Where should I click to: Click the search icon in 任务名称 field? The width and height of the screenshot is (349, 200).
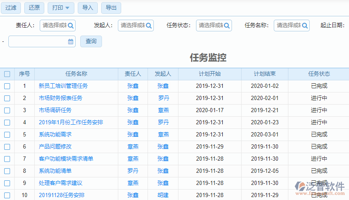(305, 26)
